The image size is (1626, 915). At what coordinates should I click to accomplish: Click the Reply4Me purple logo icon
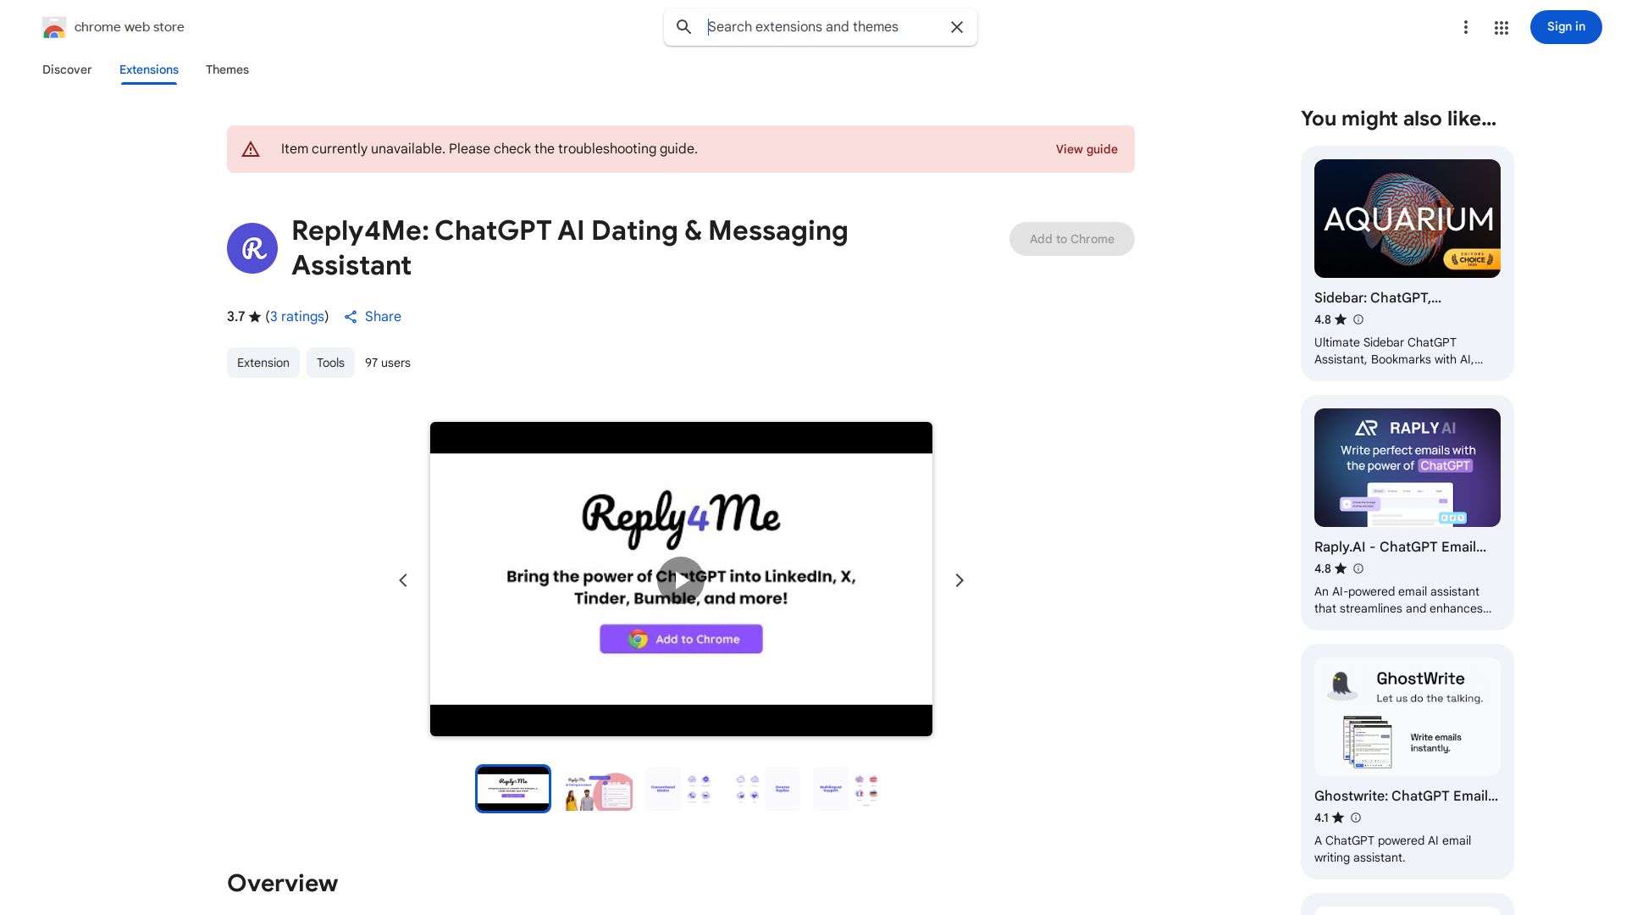tap(252, 248)
